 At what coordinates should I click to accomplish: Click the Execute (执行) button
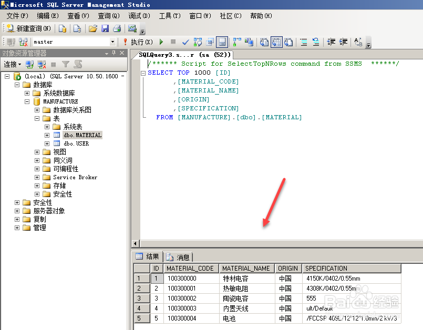coord(138,42)
